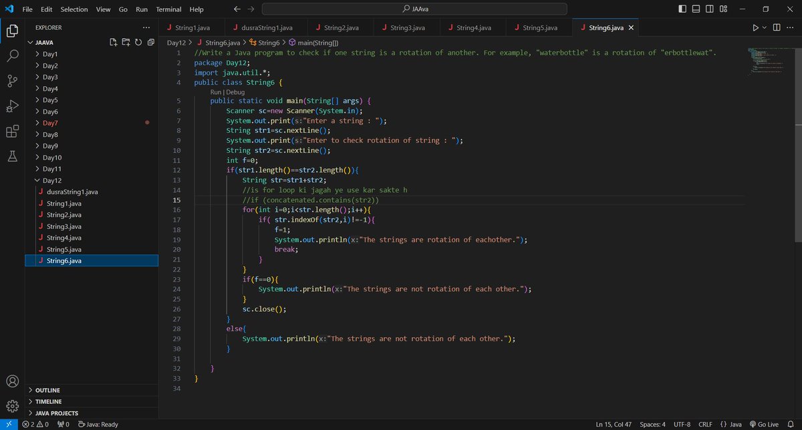The height and width of the screenshot is (430, 802).
Task: Toggle the secondary side bar layout
Action: pos(709,9)
